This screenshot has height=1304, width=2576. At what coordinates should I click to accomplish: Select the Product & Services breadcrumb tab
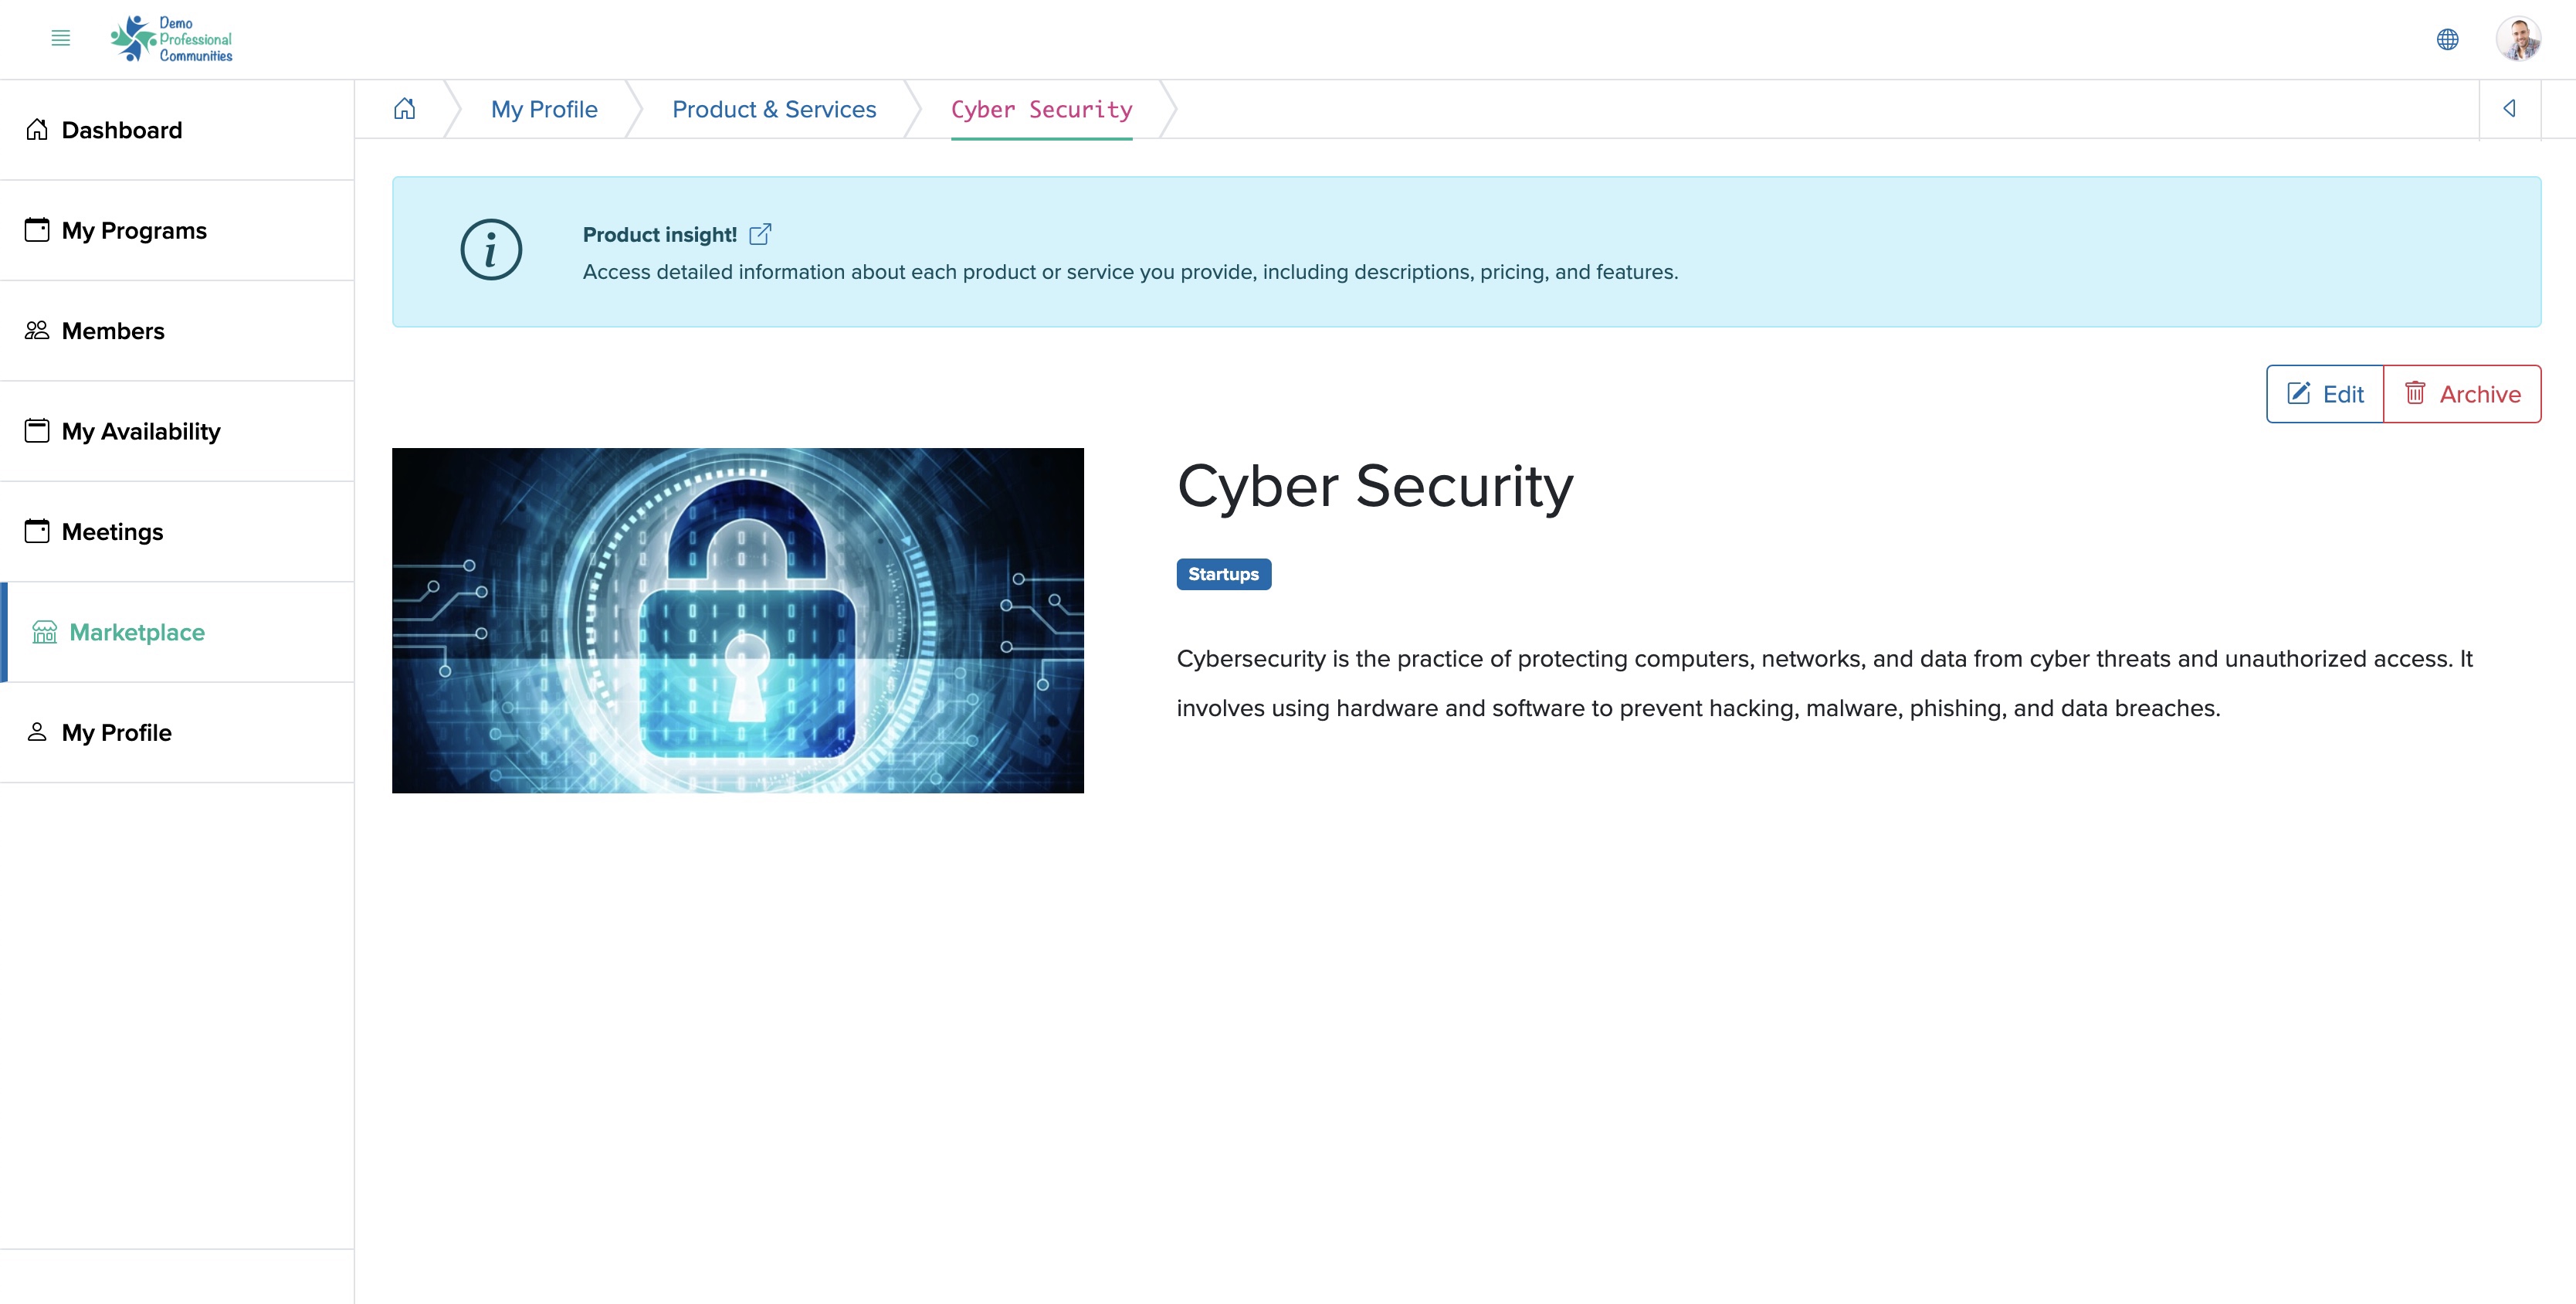point(774,108)
